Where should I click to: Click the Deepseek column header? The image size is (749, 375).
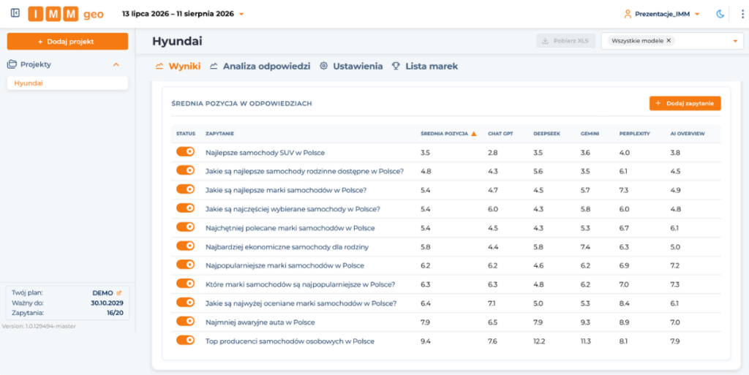(546, 134)
